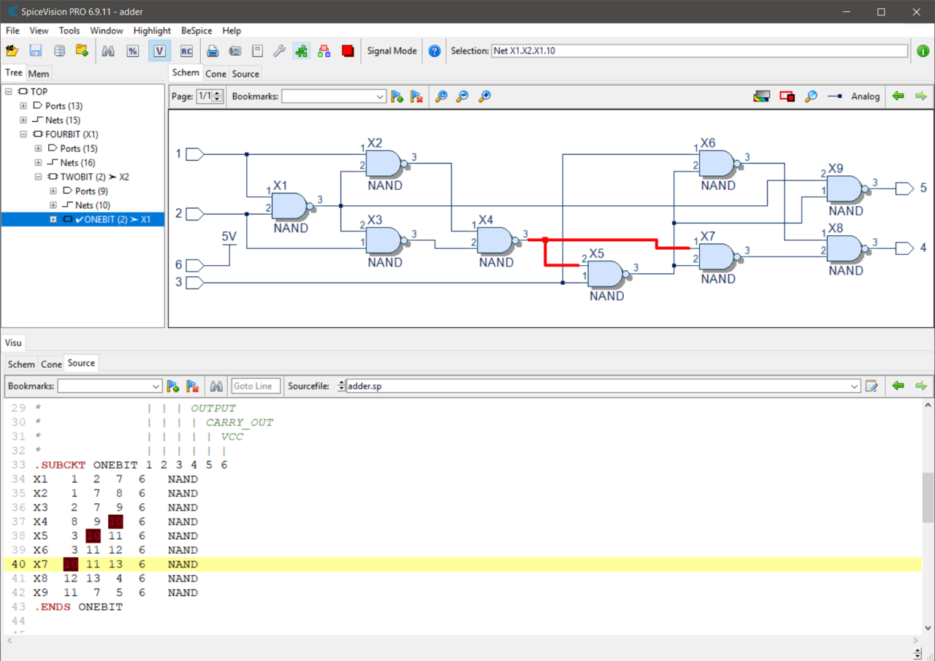Toggle the RC display button
Viewport: 935px width, 661px height.
click(186, 51)
